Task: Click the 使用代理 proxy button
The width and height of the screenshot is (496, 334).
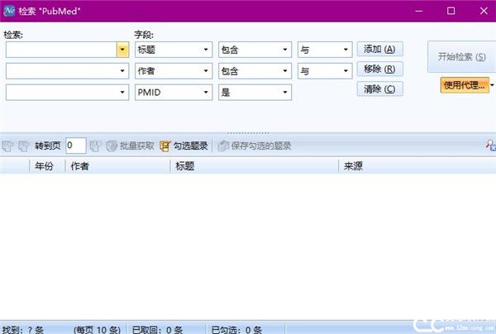Action: click(463, 84)
